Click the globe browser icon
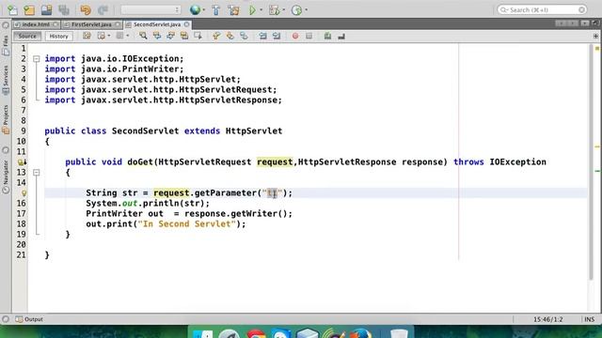The image size is (602, 338). 195,10
